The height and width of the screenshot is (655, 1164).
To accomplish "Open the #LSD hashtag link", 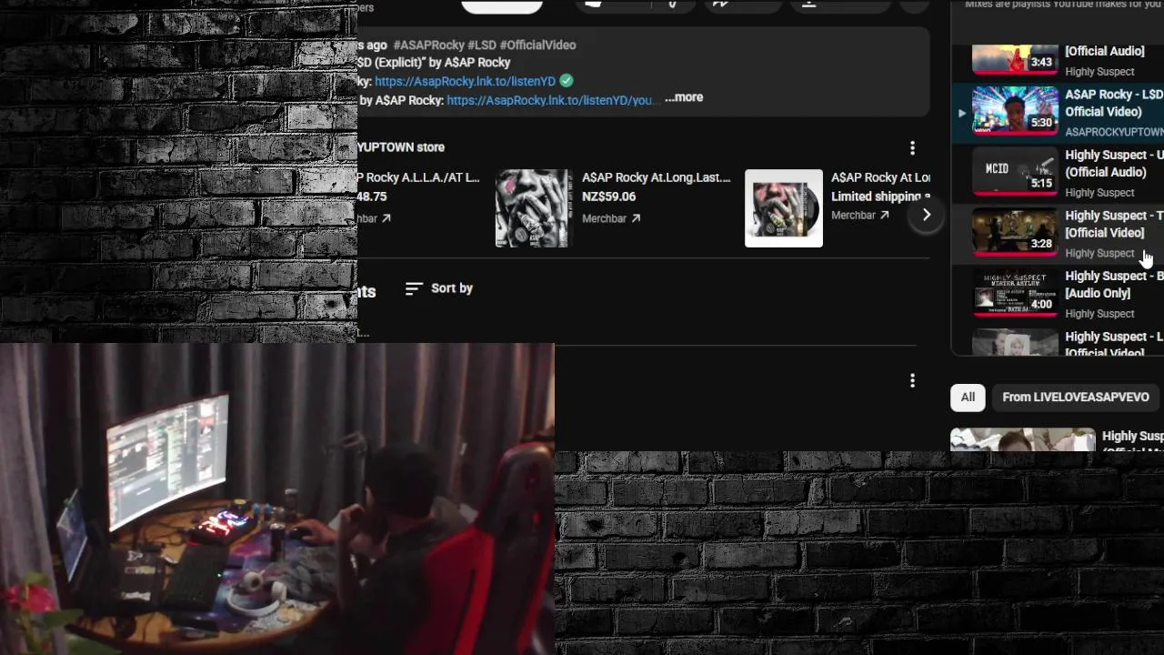I will (482, 45).
